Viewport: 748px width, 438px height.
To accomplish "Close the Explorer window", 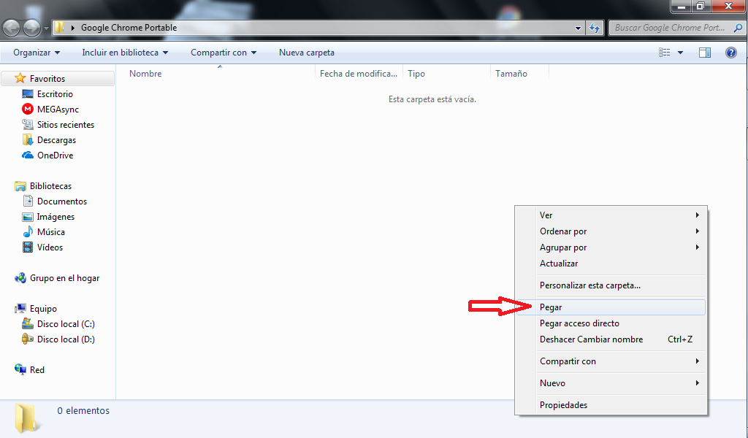I will [728, 6].
